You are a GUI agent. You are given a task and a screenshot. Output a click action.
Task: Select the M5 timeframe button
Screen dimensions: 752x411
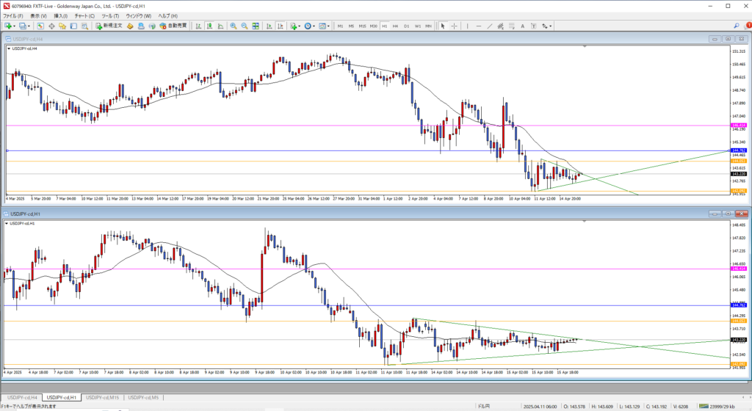(351, 26)
